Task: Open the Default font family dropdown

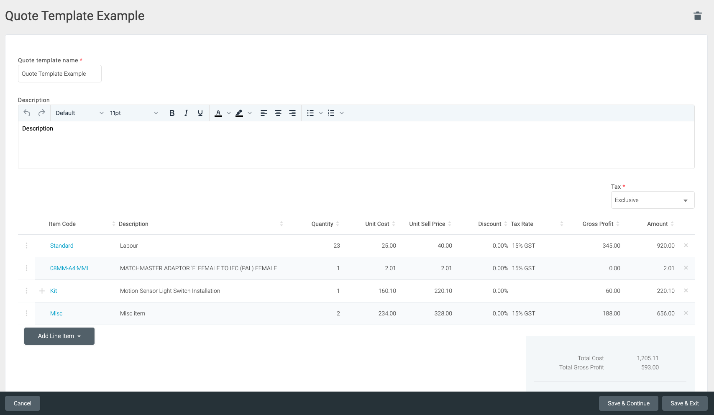Action: click(x=79, y=113)
